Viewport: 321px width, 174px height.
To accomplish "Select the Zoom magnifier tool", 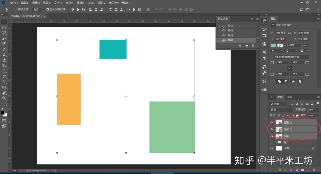I will click(x=4, y=98).
